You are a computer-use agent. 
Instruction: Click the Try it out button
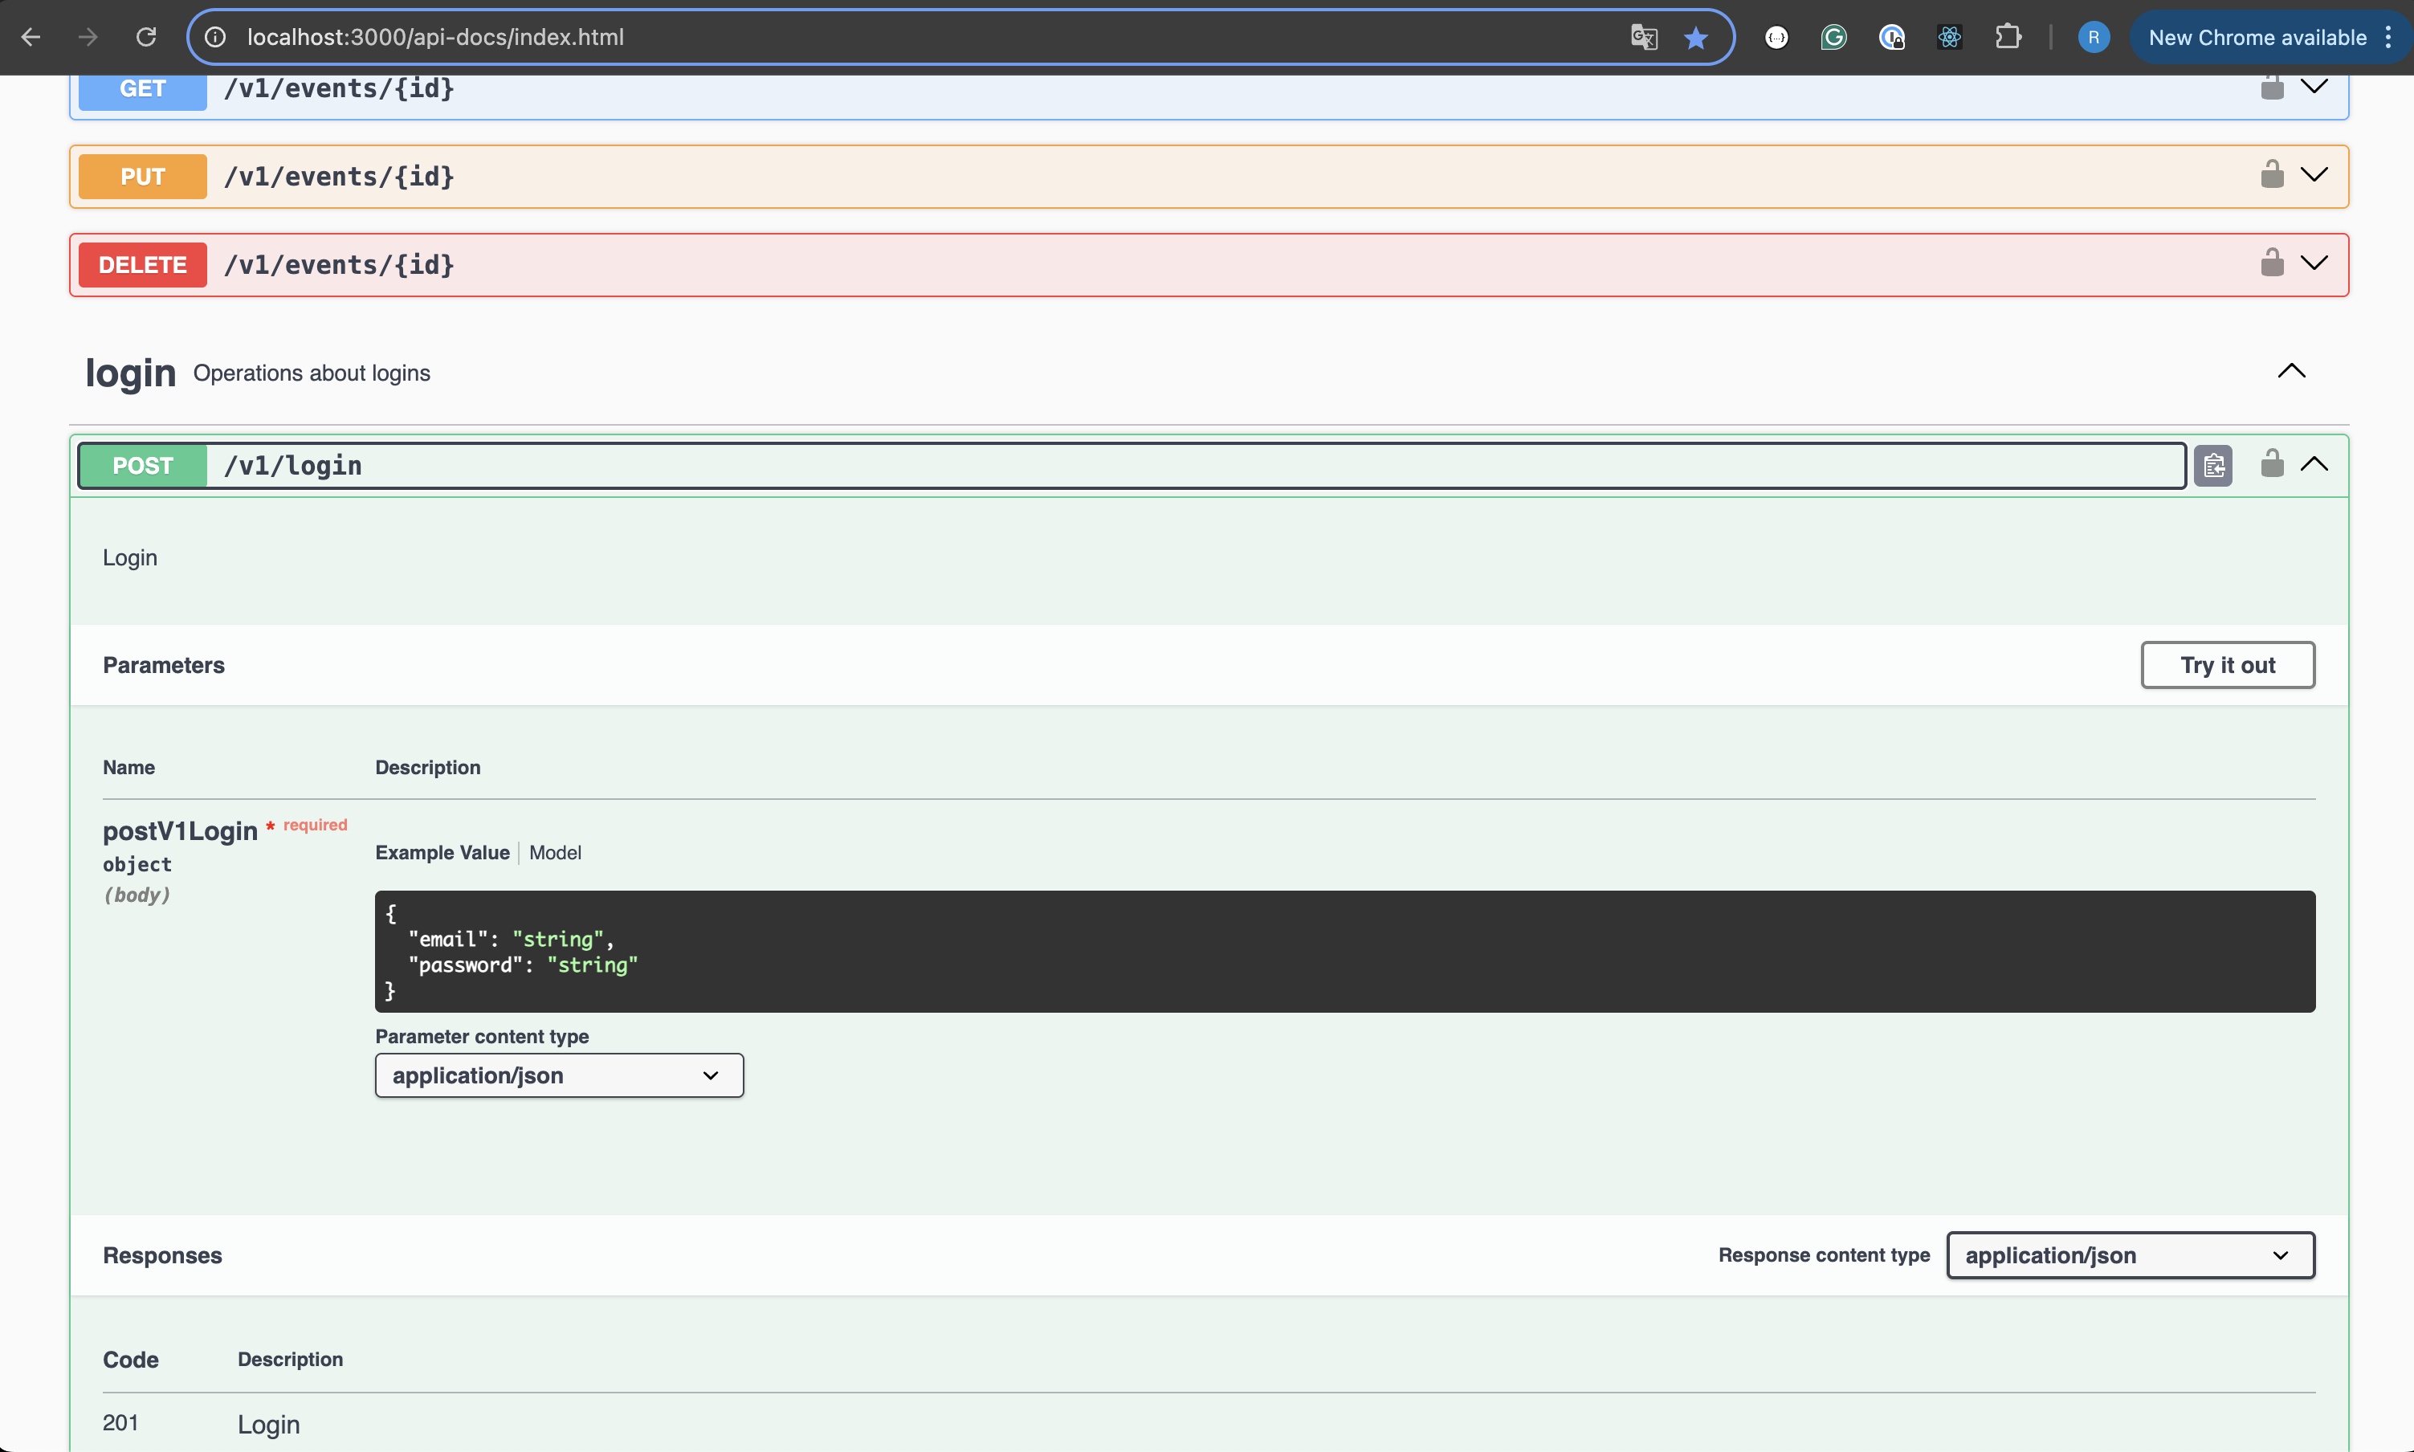point(2227,665)
